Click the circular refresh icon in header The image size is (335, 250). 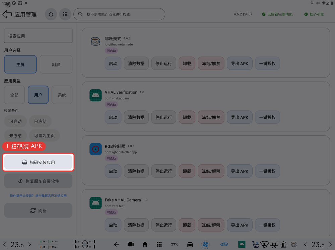[51, 14]
